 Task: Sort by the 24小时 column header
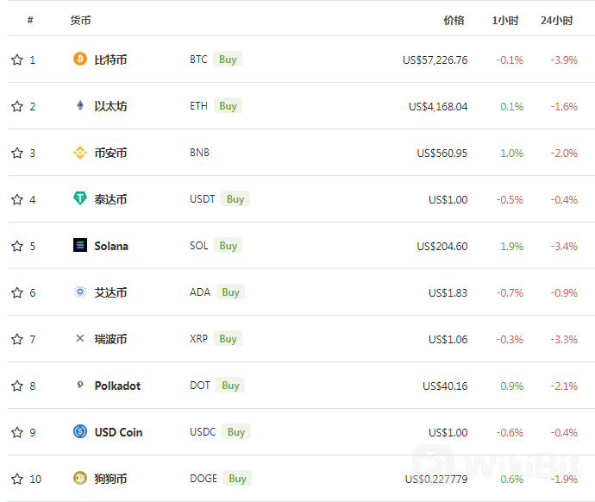click(x=557, y=21)
